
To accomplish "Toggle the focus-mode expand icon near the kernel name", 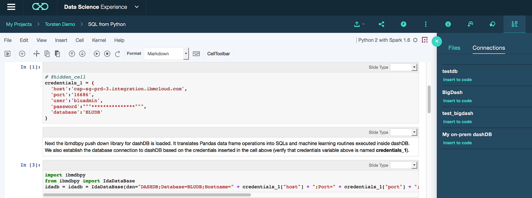I will 425,40.
